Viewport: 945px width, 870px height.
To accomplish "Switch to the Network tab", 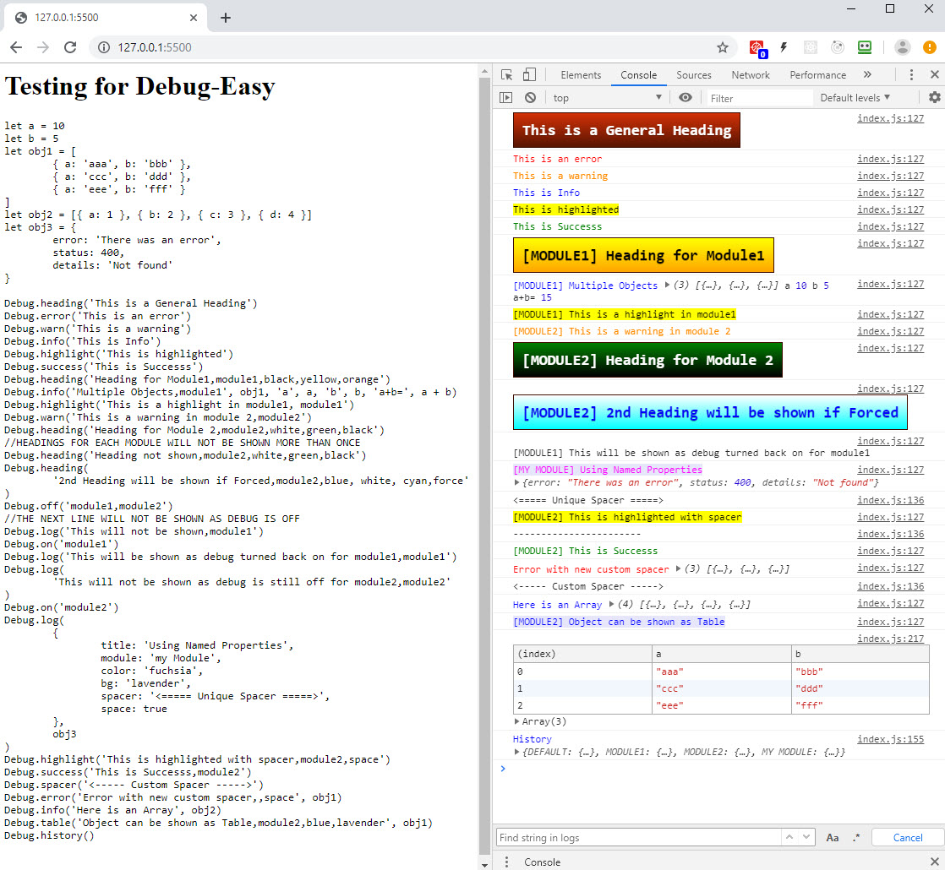I will (751, 74).
